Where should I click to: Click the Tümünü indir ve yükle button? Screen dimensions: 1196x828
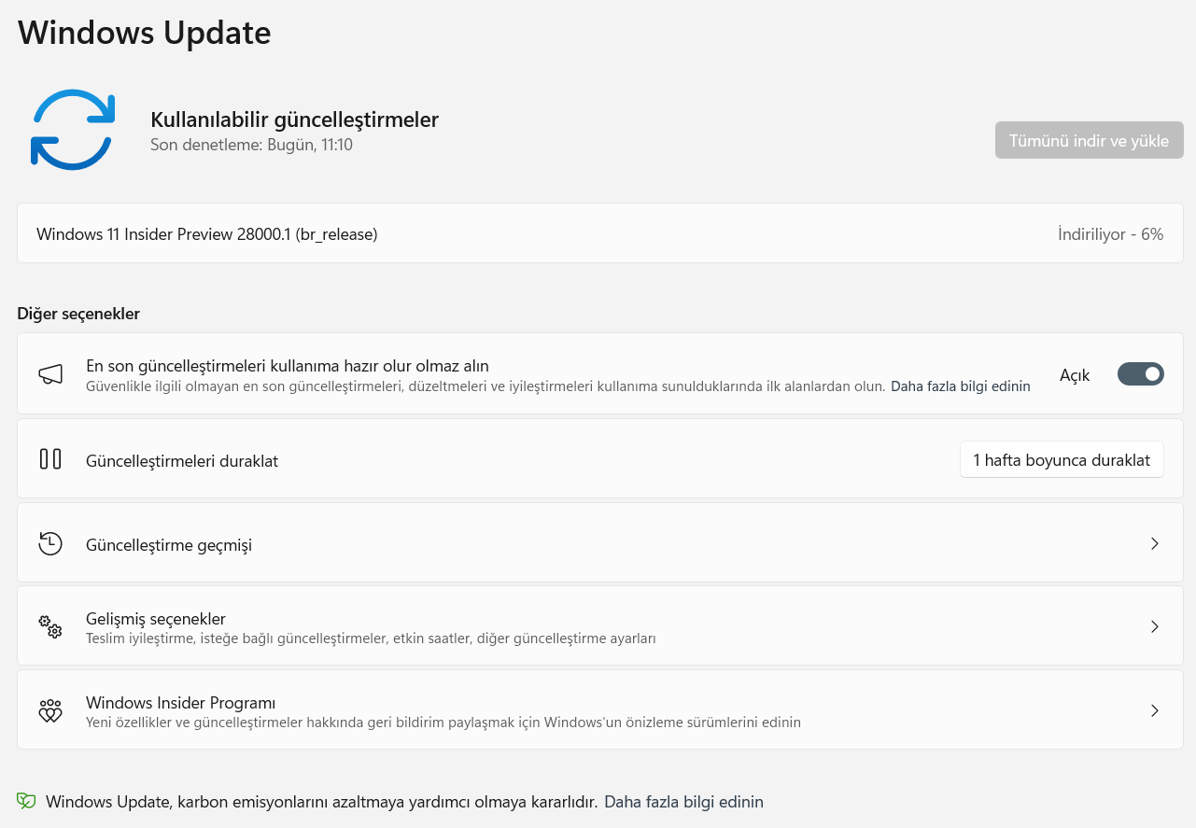[1090, 140]
